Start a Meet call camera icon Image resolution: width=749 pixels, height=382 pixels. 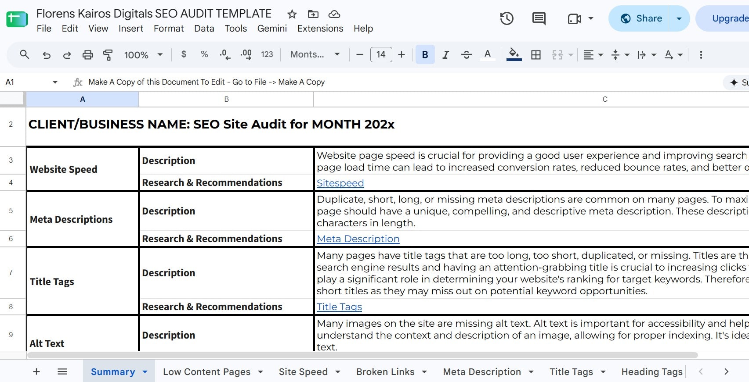pos(575,18)
